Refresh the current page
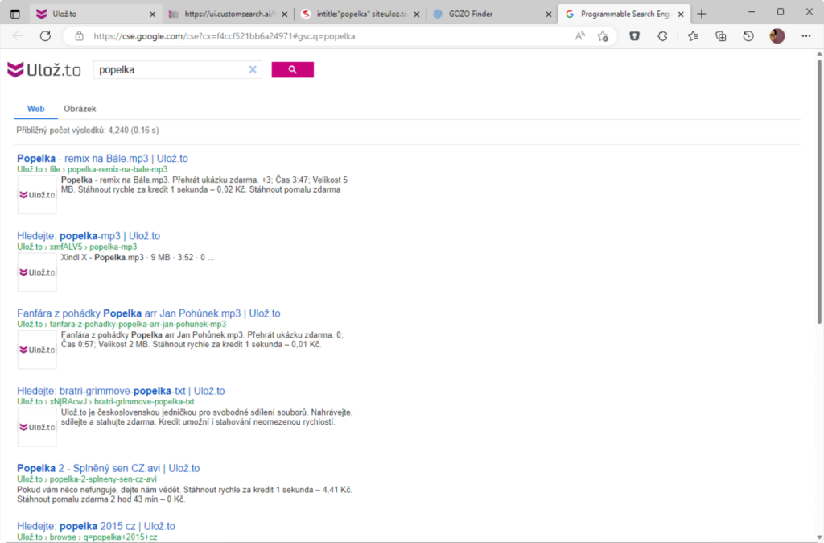Viewport: 824px width, 543px height. pyautogui.click(x=45, y=35)
